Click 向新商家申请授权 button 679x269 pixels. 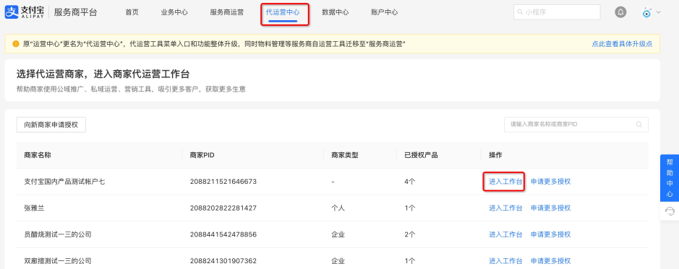[x=51, y=124]
